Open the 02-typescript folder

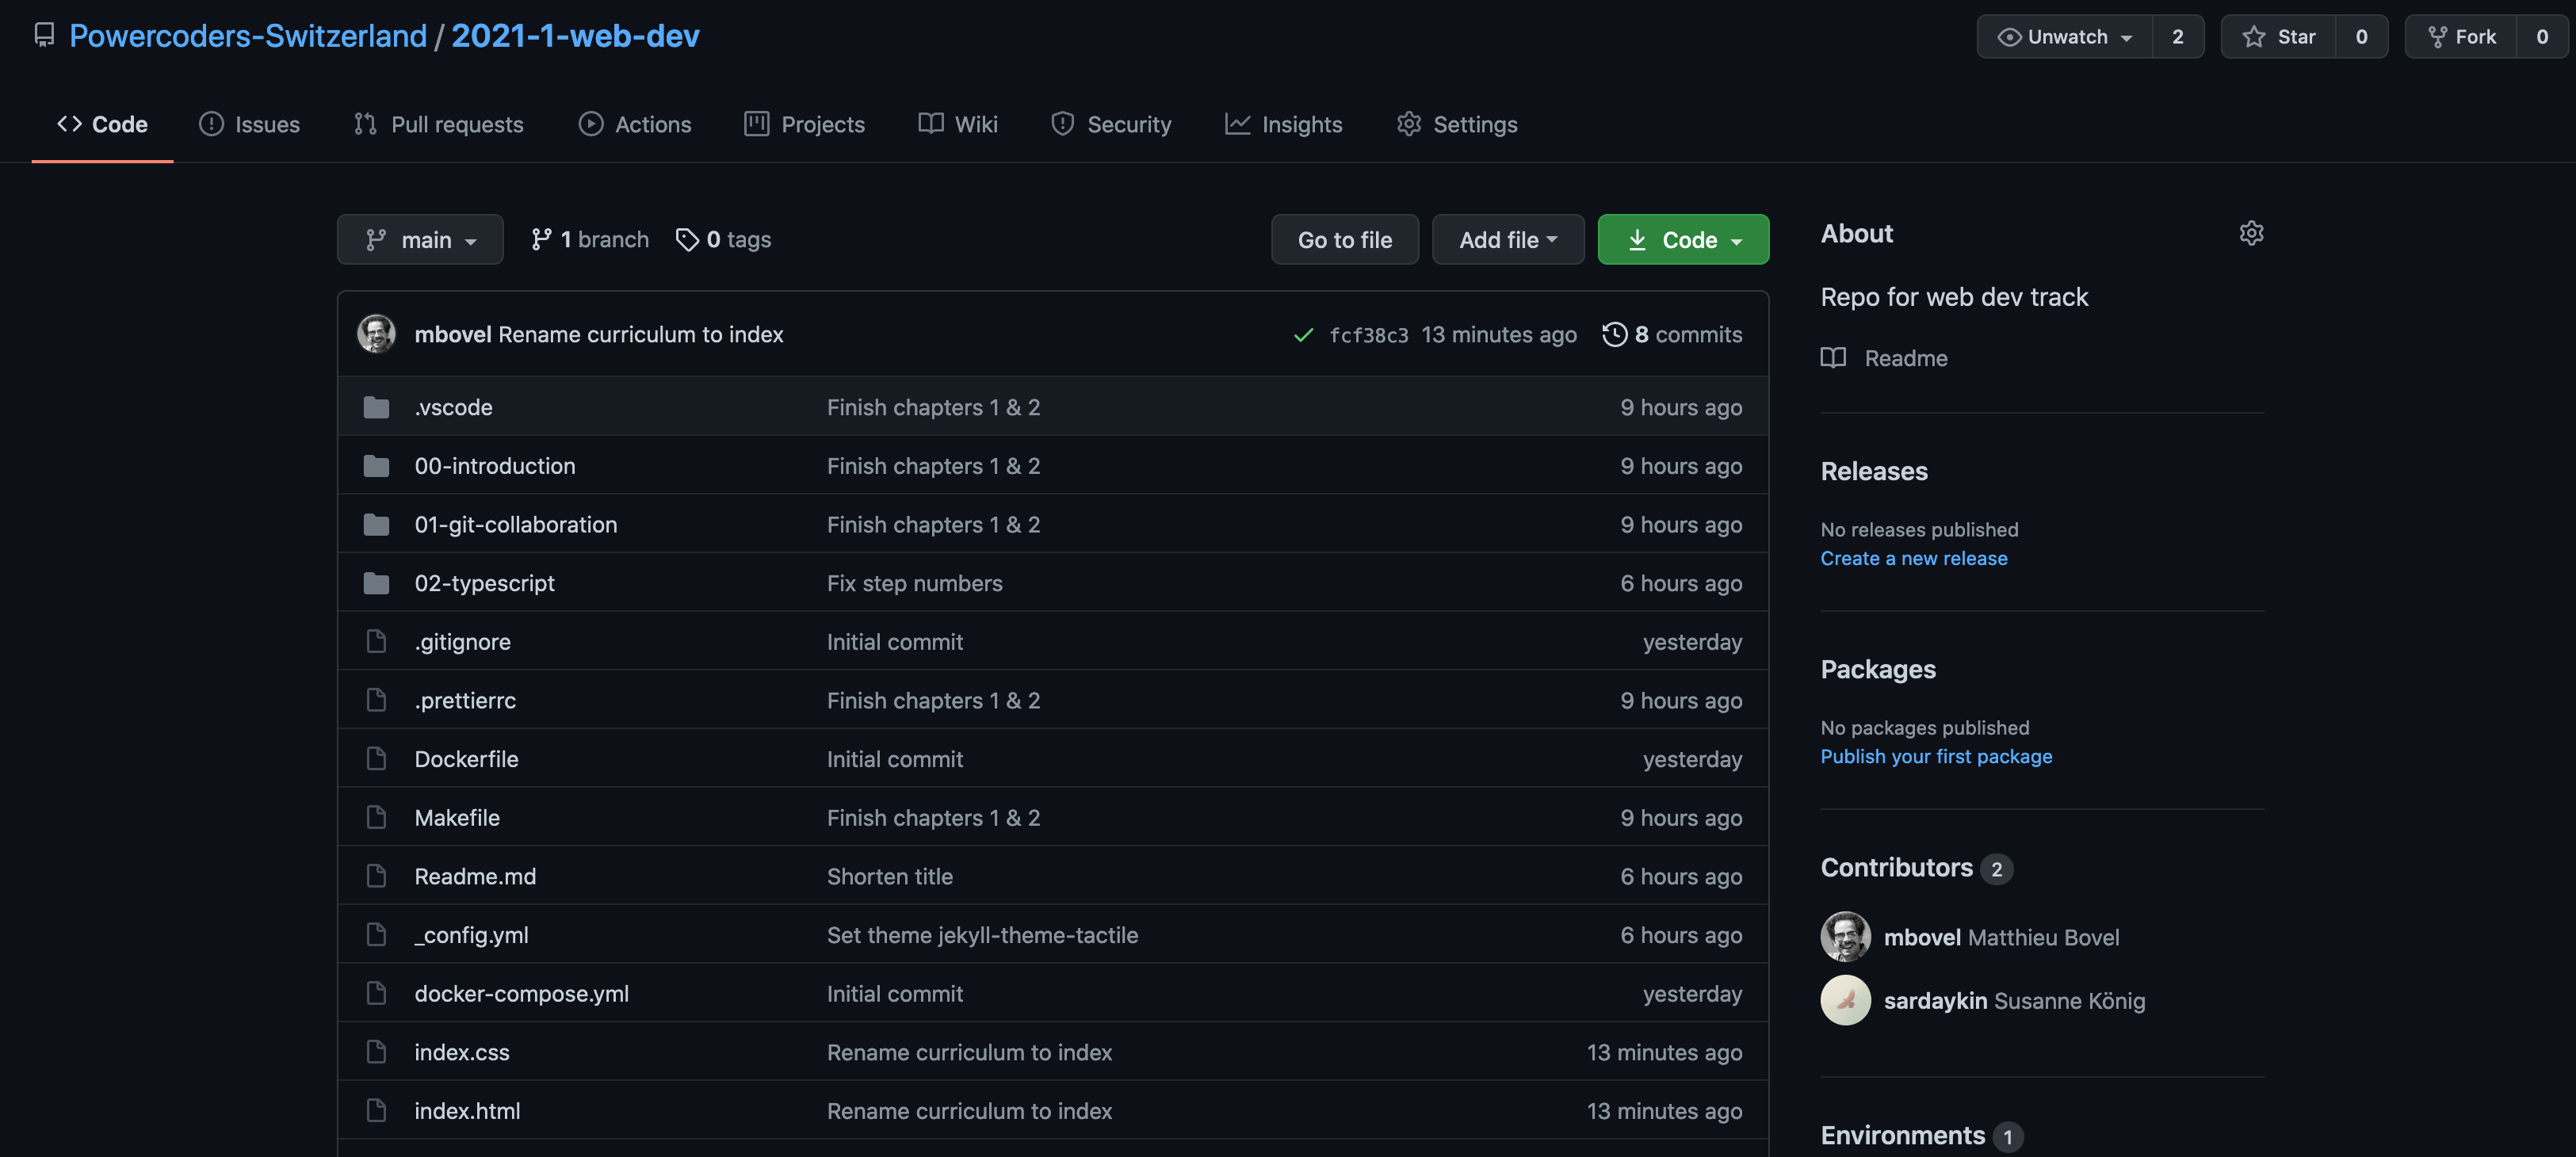pyautogui.click(x=484, y=583)
